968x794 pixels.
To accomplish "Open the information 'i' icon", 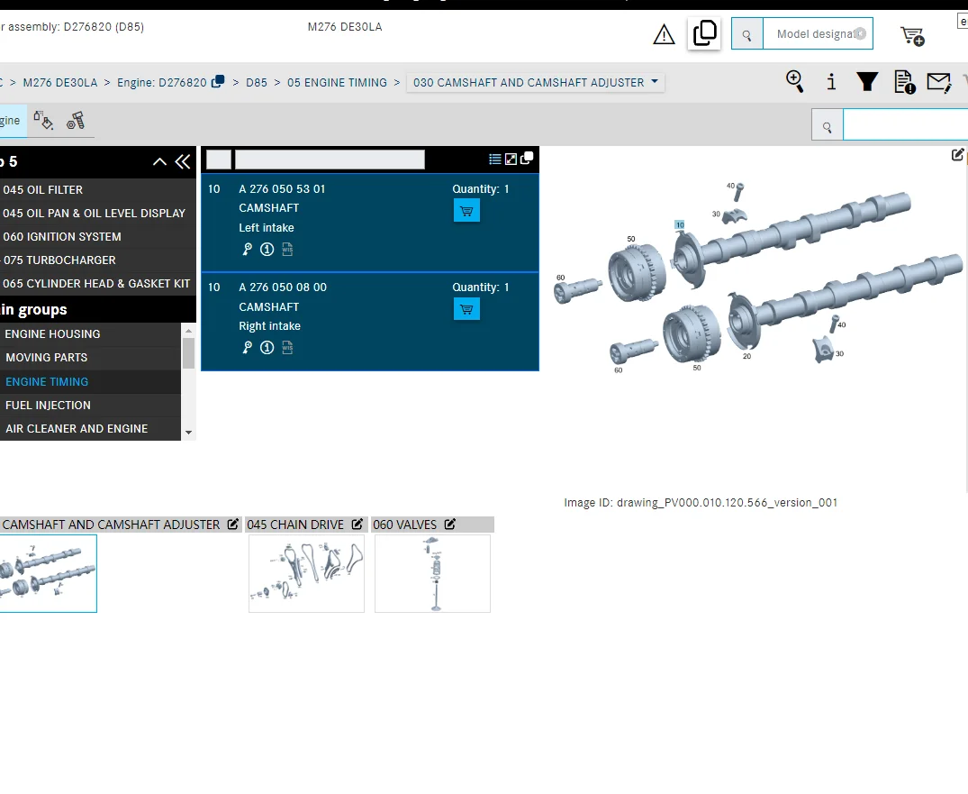I will click(x=831, y=81).
